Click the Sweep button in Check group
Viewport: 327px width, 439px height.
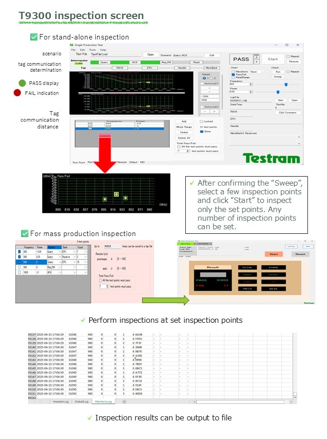tap(278, 76)
